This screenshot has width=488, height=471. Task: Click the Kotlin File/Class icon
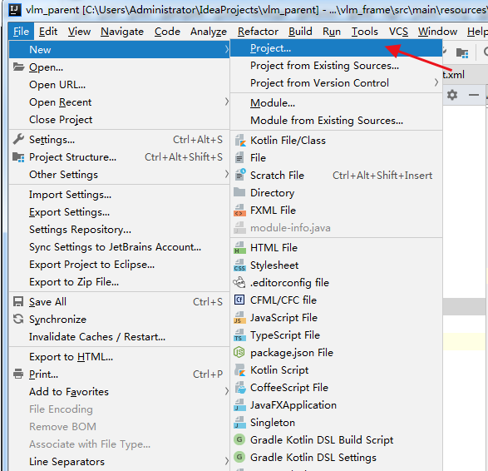click(x=240, y=140)
